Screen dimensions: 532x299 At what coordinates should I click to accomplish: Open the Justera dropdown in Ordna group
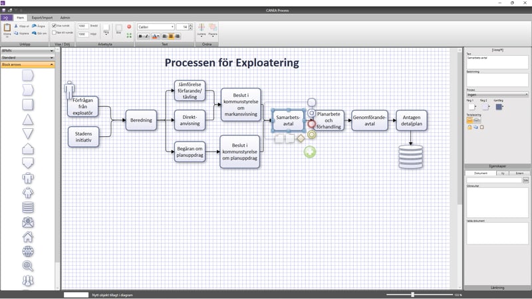pyautogui.click(x=201, y=30)
